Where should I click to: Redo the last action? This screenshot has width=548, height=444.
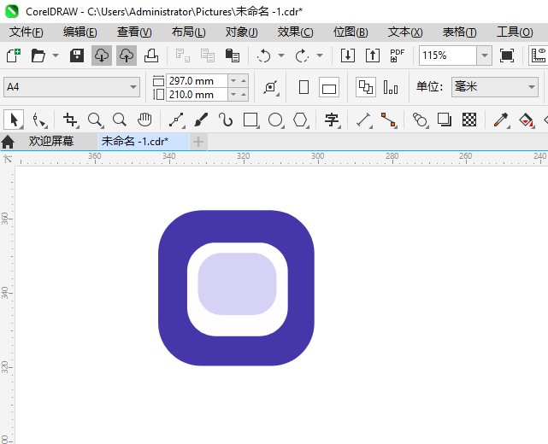click(303, 55)
